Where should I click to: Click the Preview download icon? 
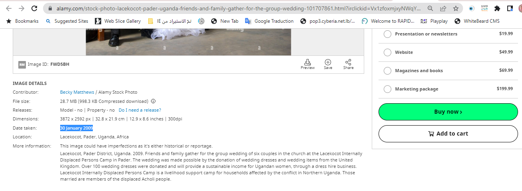pos(308,62)
